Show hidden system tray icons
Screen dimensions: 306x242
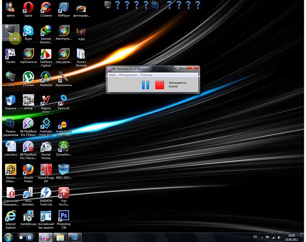tap(262, 238)
